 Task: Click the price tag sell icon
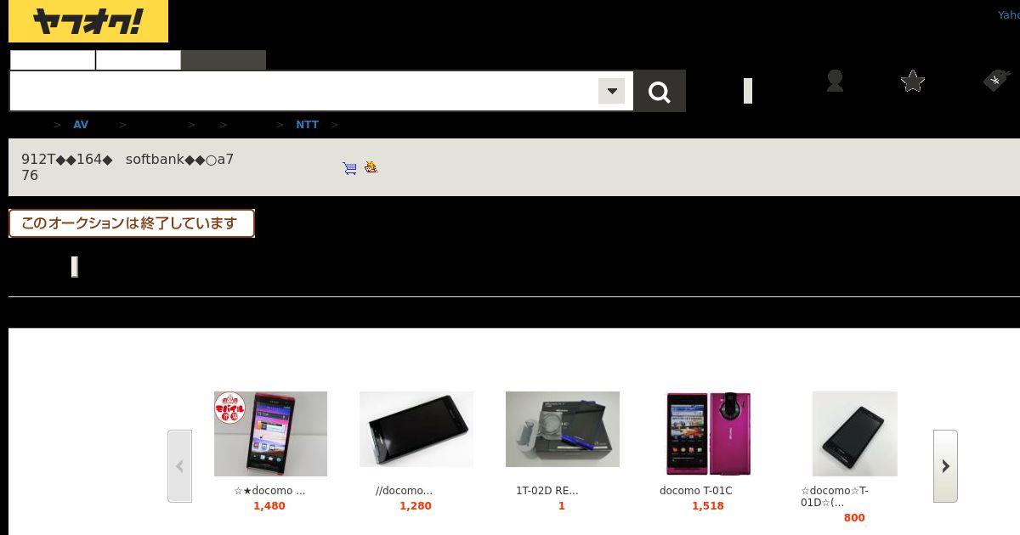click(x=995, y=81)
